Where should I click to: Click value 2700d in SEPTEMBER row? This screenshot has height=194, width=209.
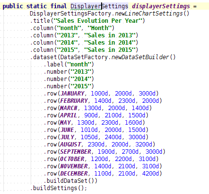130,152
